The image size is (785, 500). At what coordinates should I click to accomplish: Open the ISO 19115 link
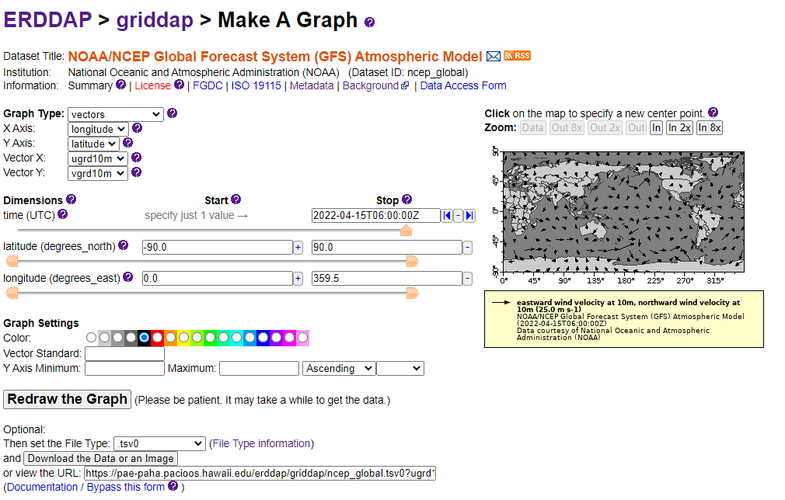[x=256, y=85]
